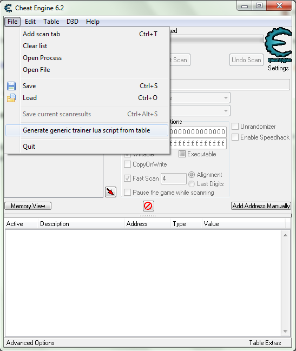Click address list scrollbar up arrow

(x=285, y=235)
